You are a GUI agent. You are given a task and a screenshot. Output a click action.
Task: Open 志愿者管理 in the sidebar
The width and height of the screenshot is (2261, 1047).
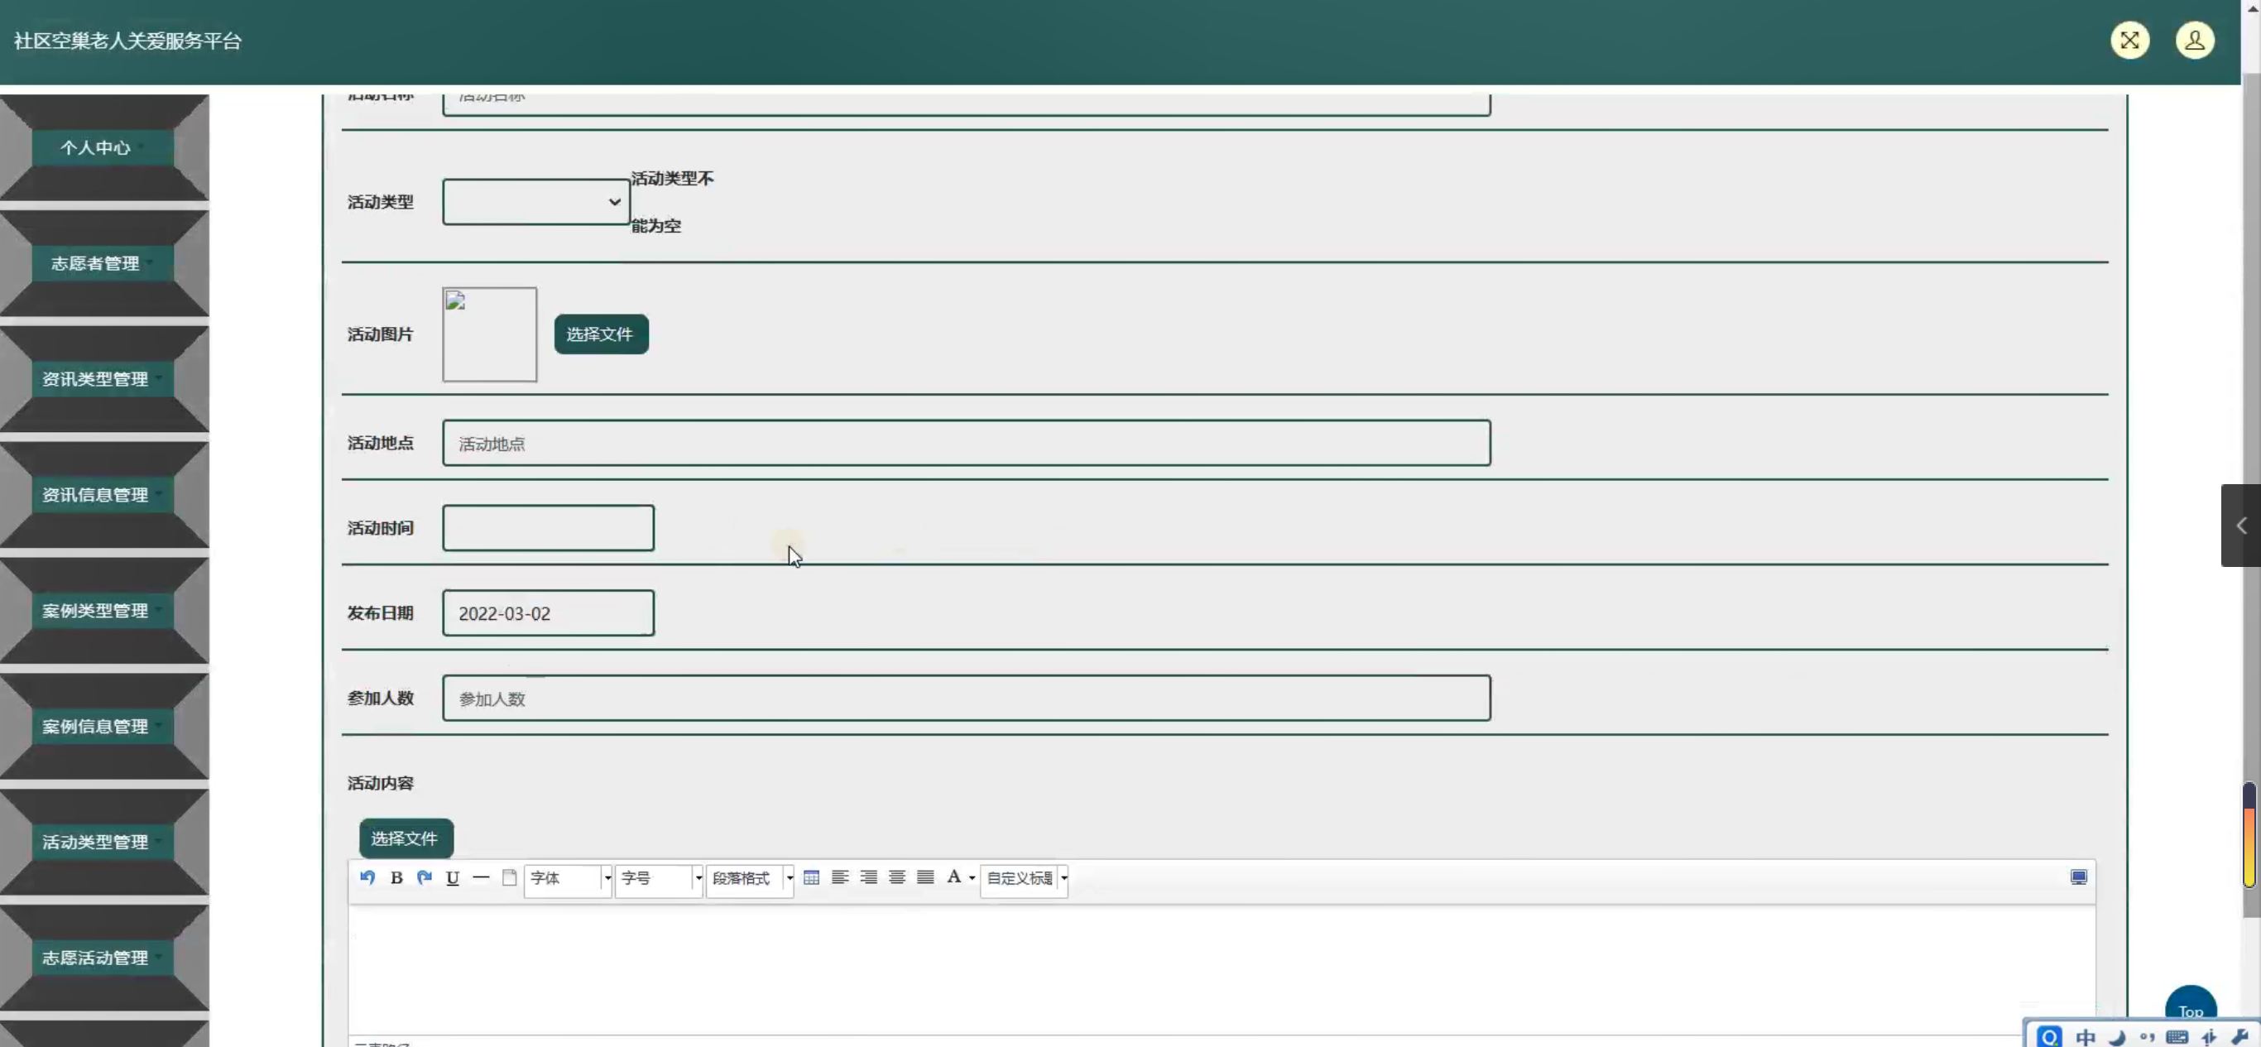click(x=96, y=263)
